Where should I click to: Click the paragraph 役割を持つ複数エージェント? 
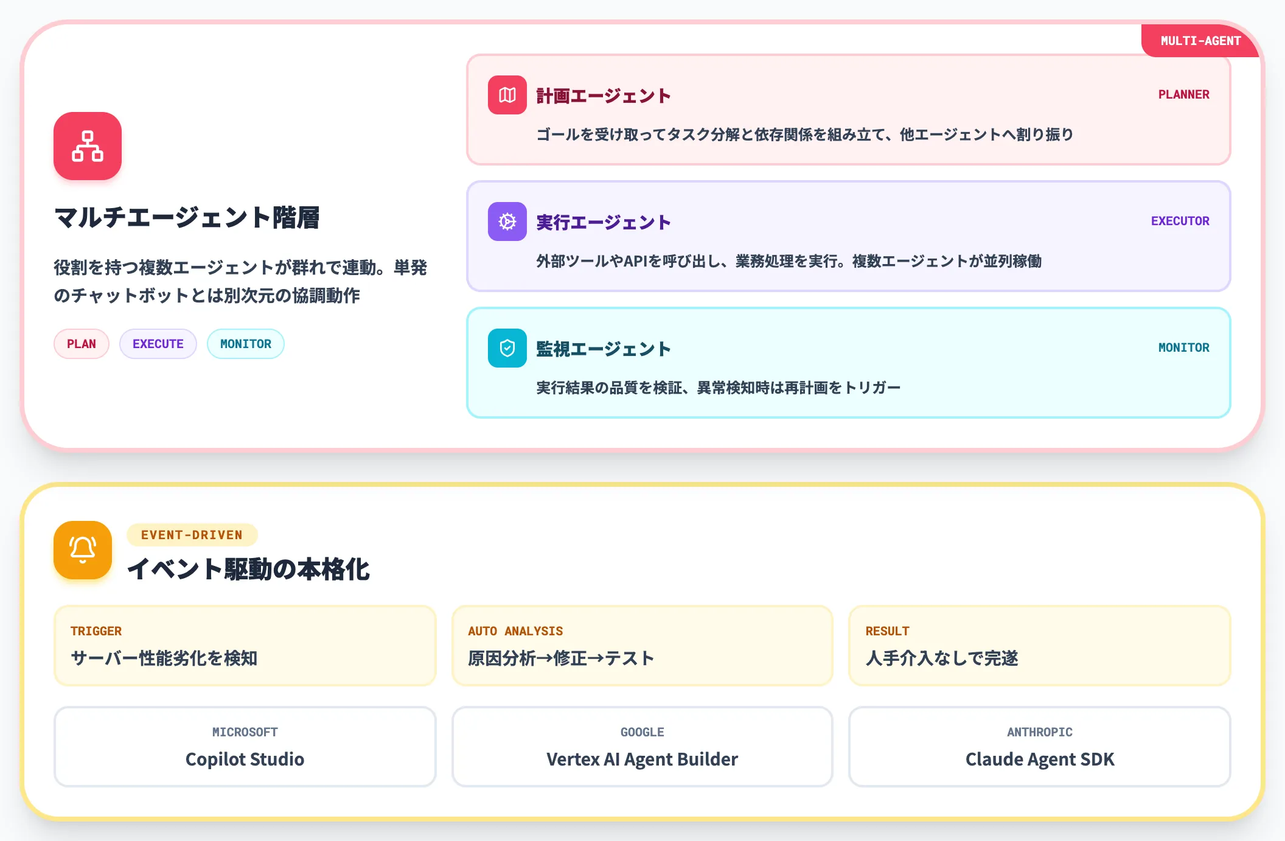coord(240,281)
